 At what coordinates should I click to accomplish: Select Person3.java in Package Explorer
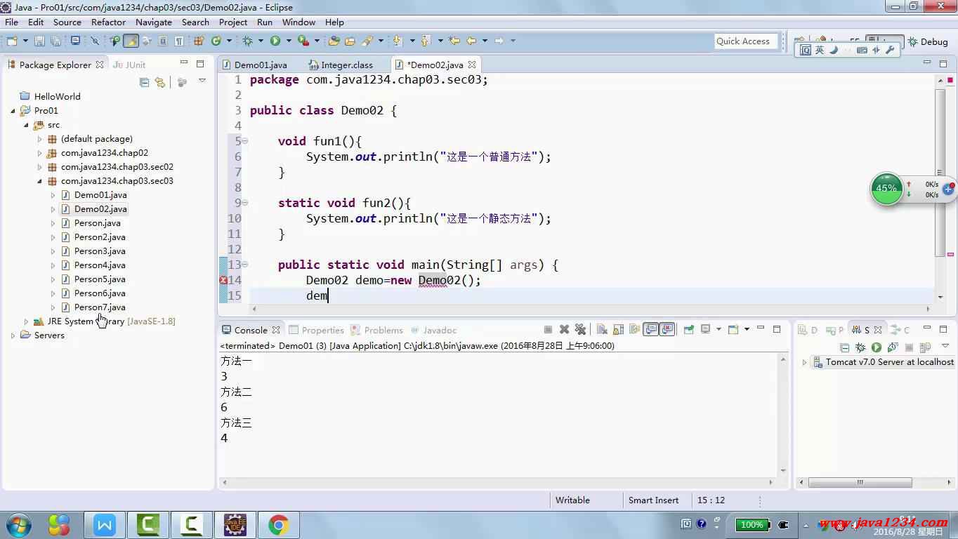click(x=100, y=251)
